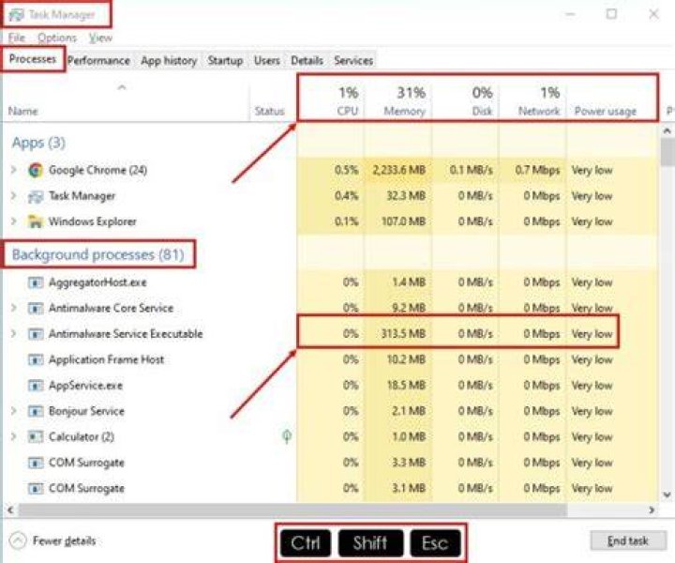Image resolution: width=675 pixels, height=563 pixels.
Task: Expand Antimalware Service Executable
Action: pyautogui.click(x=14, y=334)
